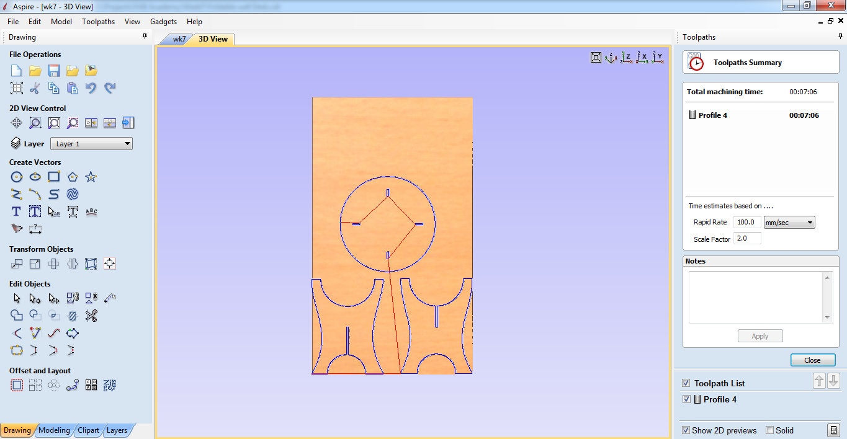
Task: View down the Z axis
Action: coord(627,58)
